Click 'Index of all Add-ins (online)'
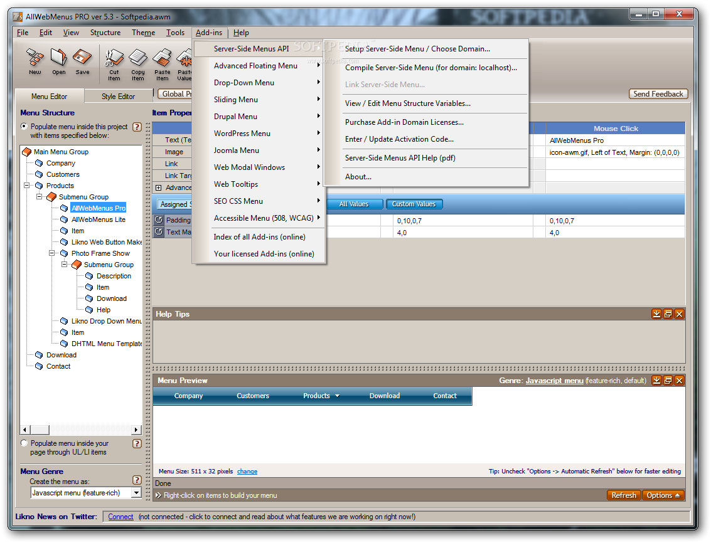 pyautogui.click(x=259, y=237)
